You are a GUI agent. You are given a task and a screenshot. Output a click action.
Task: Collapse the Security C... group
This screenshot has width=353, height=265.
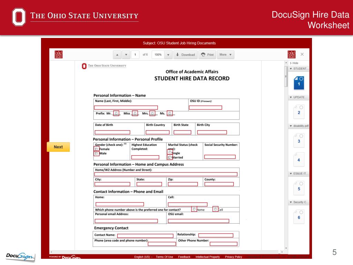coord(299,202)
